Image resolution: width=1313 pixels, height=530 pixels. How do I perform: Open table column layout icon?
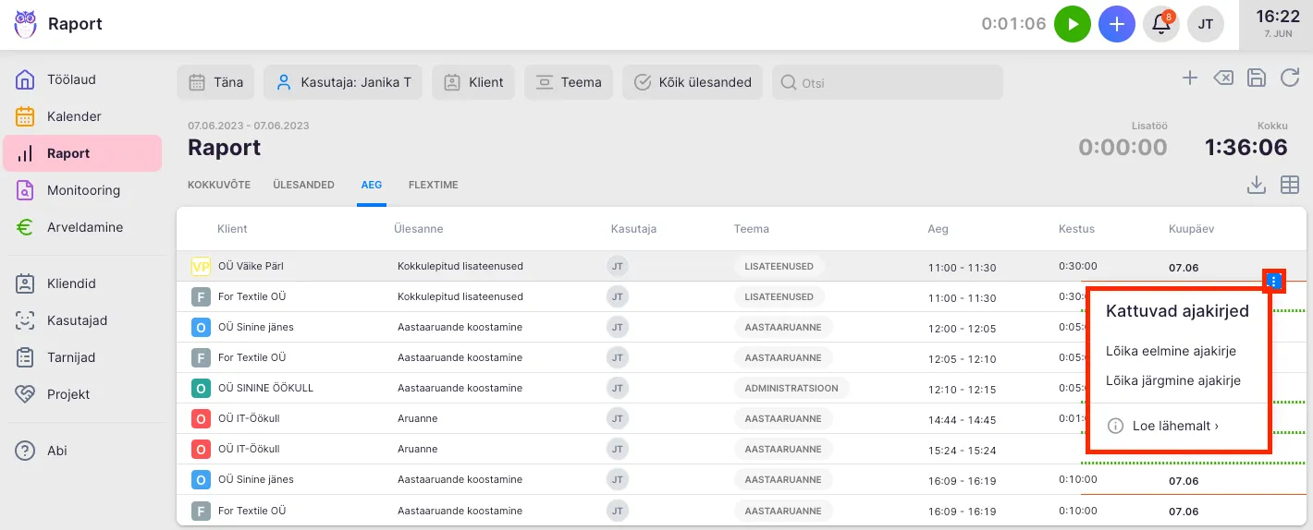click(1290, 186)
